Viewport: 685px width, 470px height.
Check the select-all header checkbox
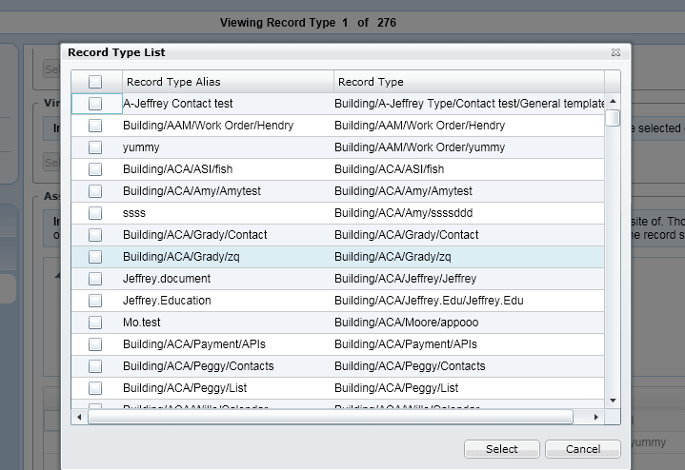pyautogui.click(x=95, y=82)
